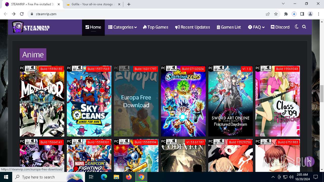This screenshot has width=324, height=182.
Task: Open the Anime category heading
Action: (x=33, y=54)
